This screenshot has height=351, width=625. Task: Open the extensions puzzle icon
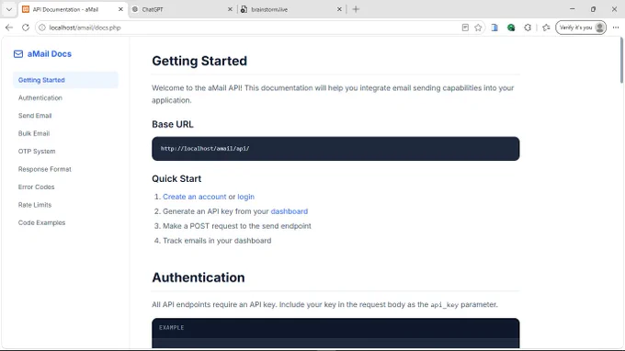point(528,28)
